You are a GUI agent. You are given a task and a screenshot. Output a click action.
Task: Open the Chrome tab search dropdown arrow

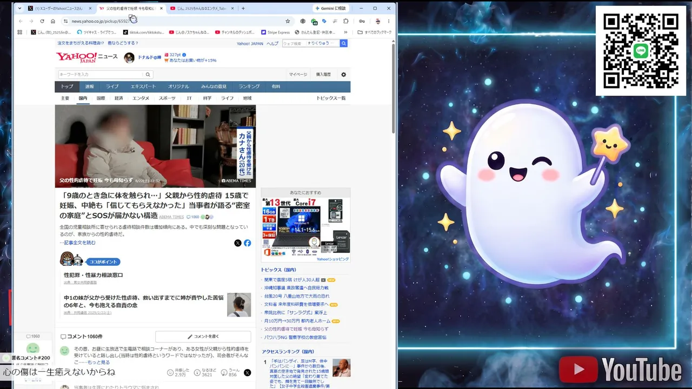(x=19, y=8)
